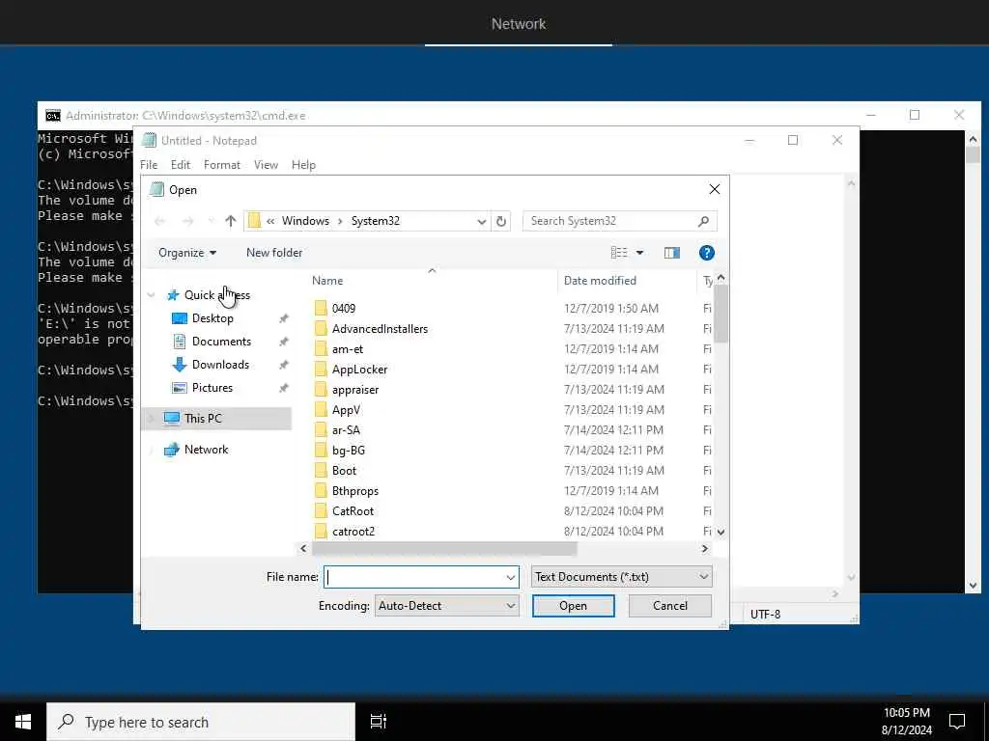Close the Open dialog
This screenshot has height=741, width=989.
(x=714, y=189)
